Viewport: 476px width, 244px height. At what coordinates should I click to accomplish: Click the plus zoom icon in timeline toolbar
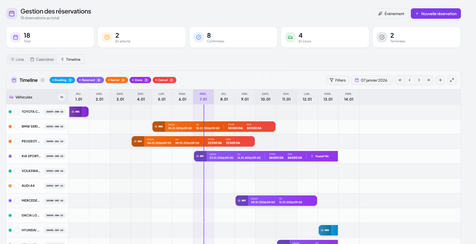(440, 80)
